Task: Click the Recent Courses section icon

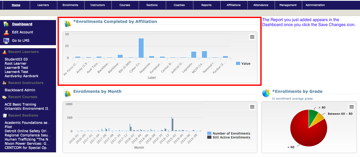Action: (4, 97)
